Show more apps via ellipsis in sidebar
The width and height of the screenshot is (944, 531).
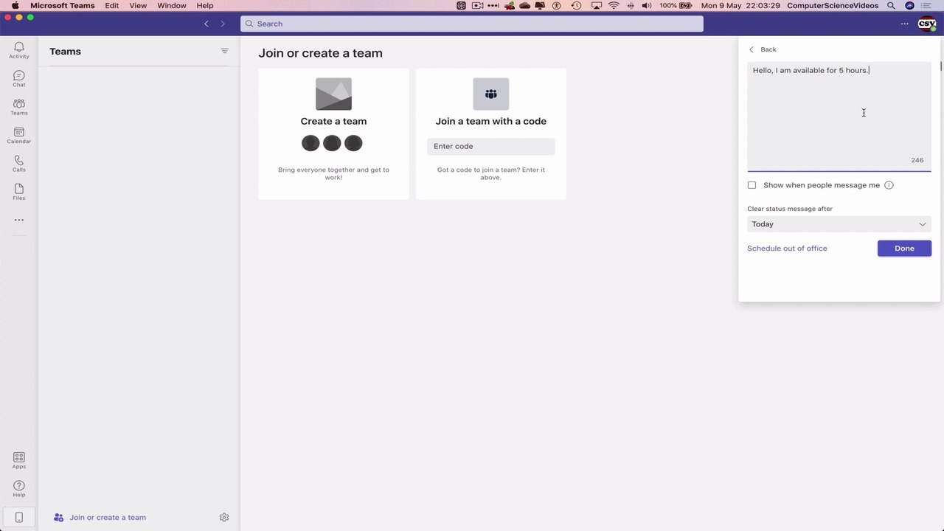[x=18, y=220]
